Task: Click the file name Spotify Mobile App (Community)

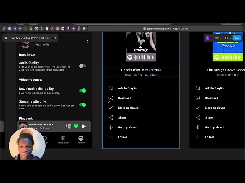Action: pyautogui.click(x=27, y=38)
